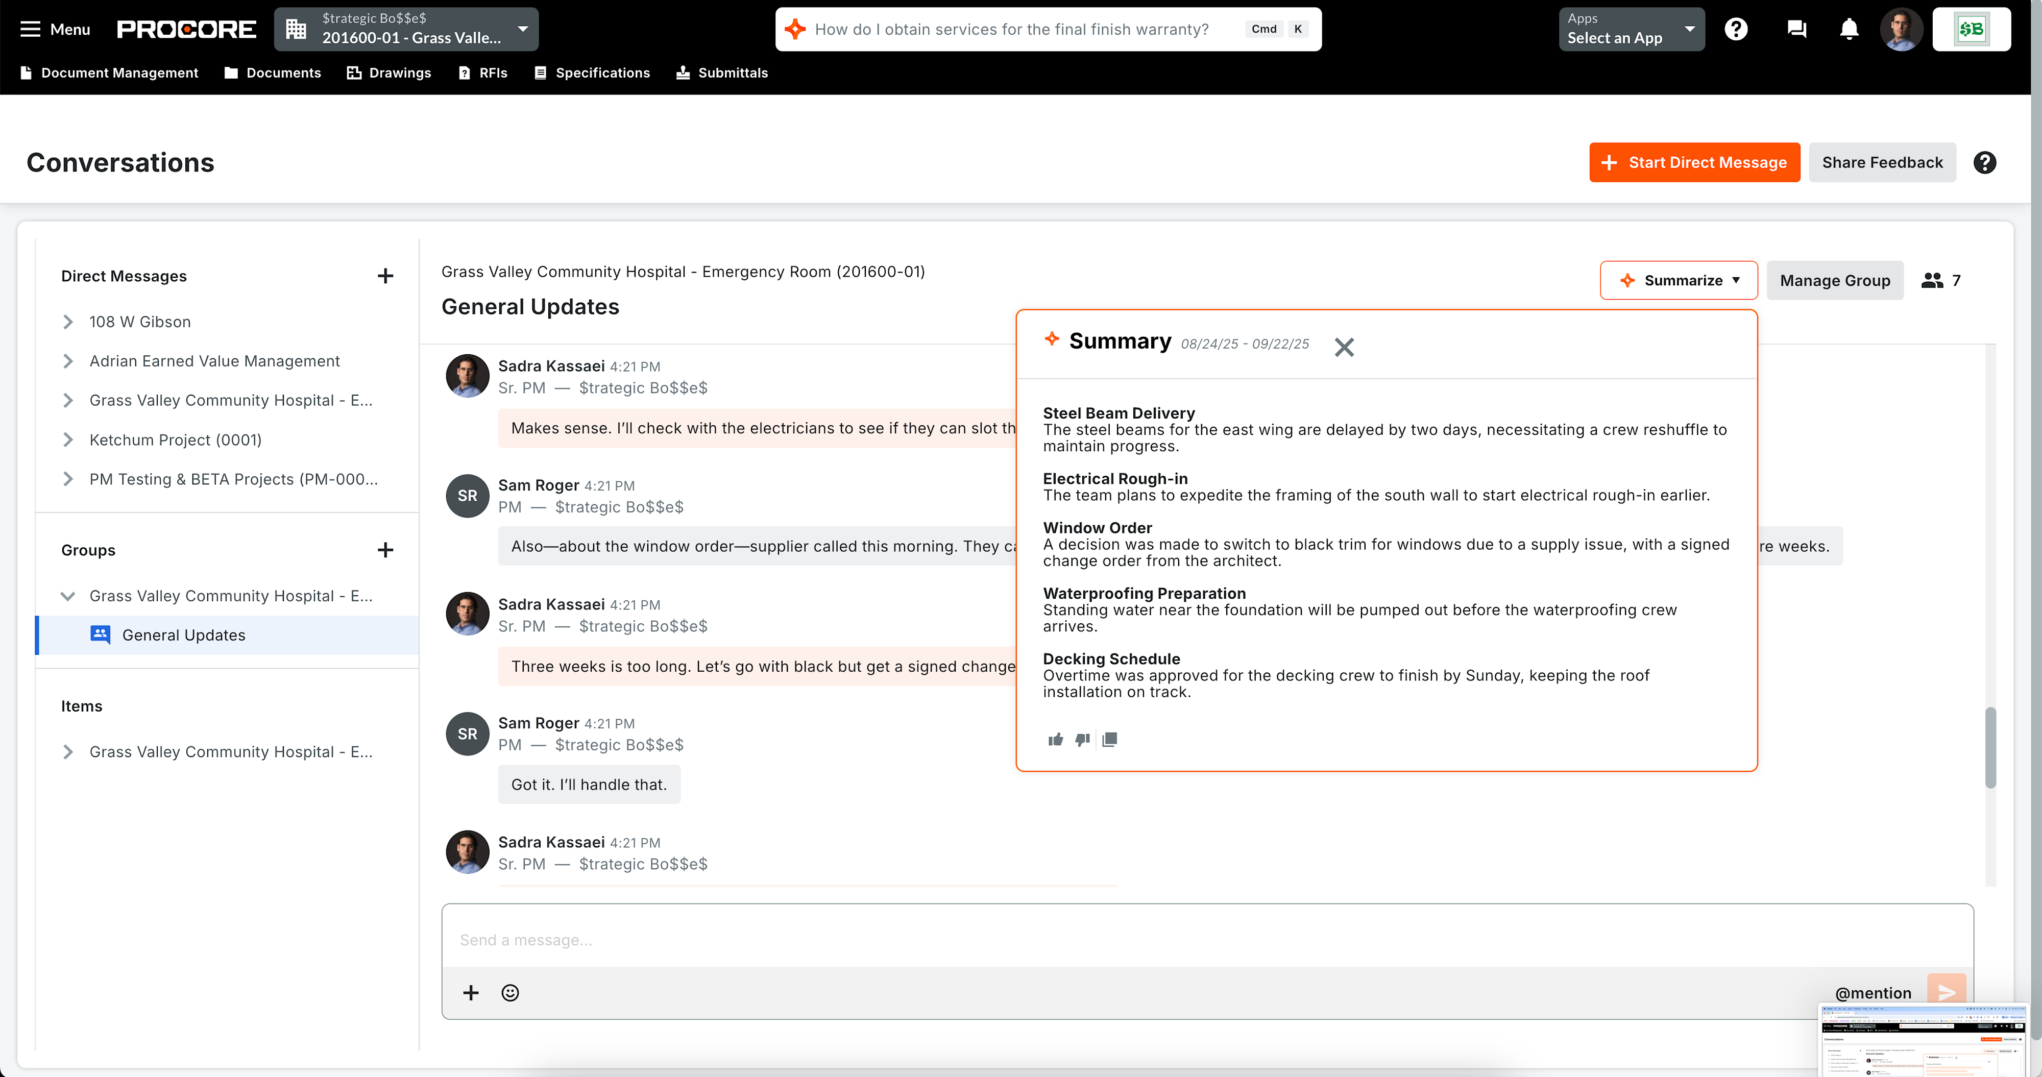Open Select an App dropdown
This screenshot has width=2042, height=1077.
1632,29
